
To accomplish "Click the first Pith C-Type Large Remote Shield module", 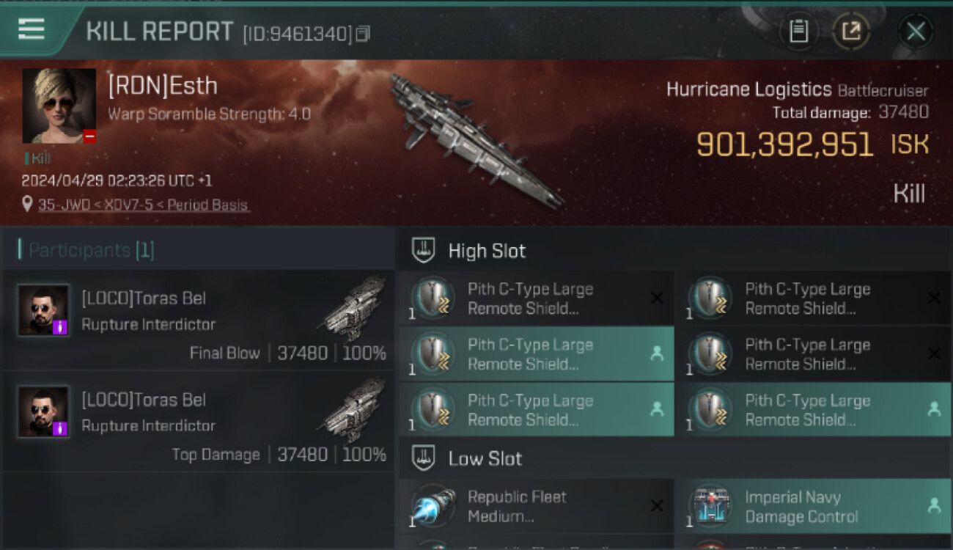I will [x=537, y=298].
